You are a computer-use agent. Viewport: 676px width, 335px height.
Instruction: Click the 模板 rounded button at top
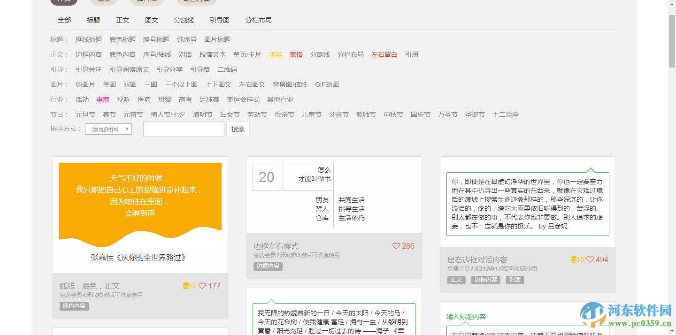click(x=103, y=1)
